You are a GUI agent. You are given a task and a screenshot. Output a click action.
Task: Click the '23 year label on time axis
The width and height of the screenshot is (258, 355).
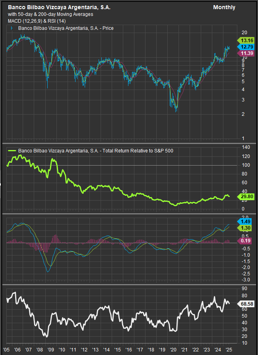[206, 349]
